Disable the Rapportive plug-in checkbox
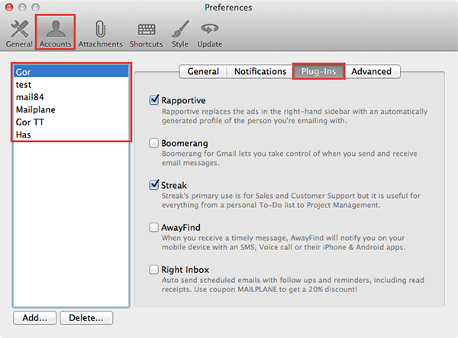 (x=154, y=99)
